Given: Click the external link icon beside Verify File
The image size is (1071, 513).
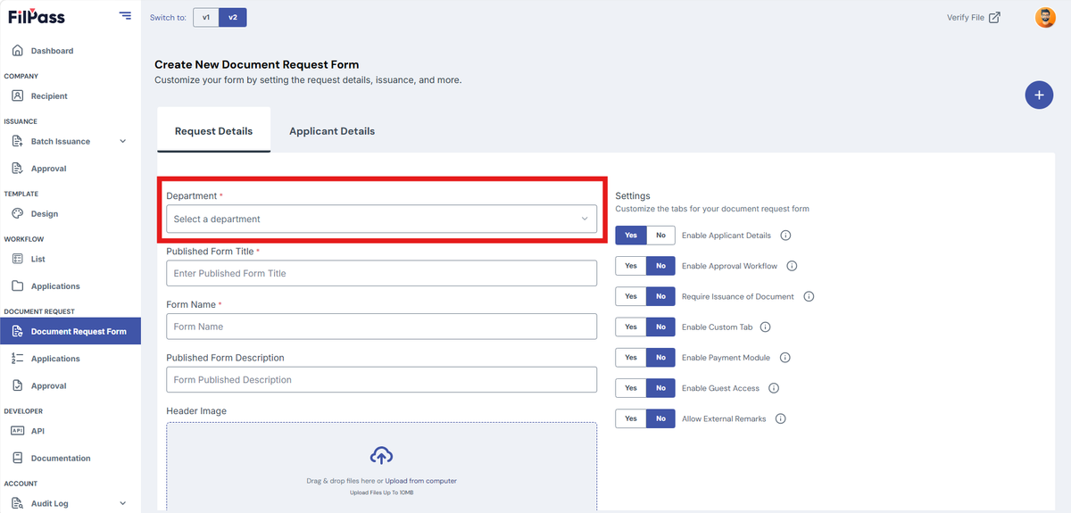Looking at the screenshot, I should click(994, 17).
